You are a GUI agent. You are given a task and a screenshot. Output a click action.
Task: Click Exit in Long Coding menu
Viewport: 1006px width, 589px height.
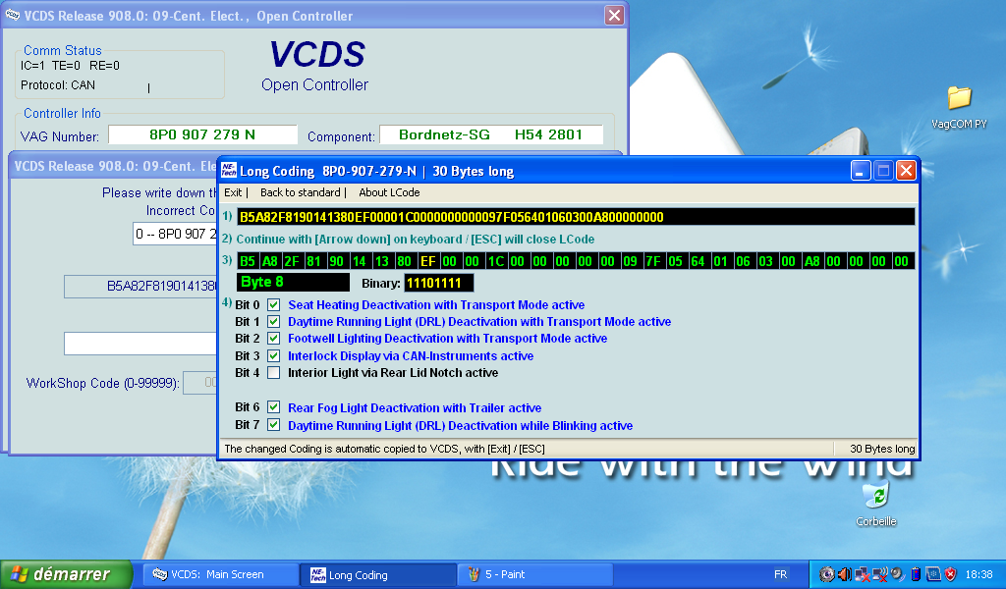pyautogui.click(x=233, y=192)
